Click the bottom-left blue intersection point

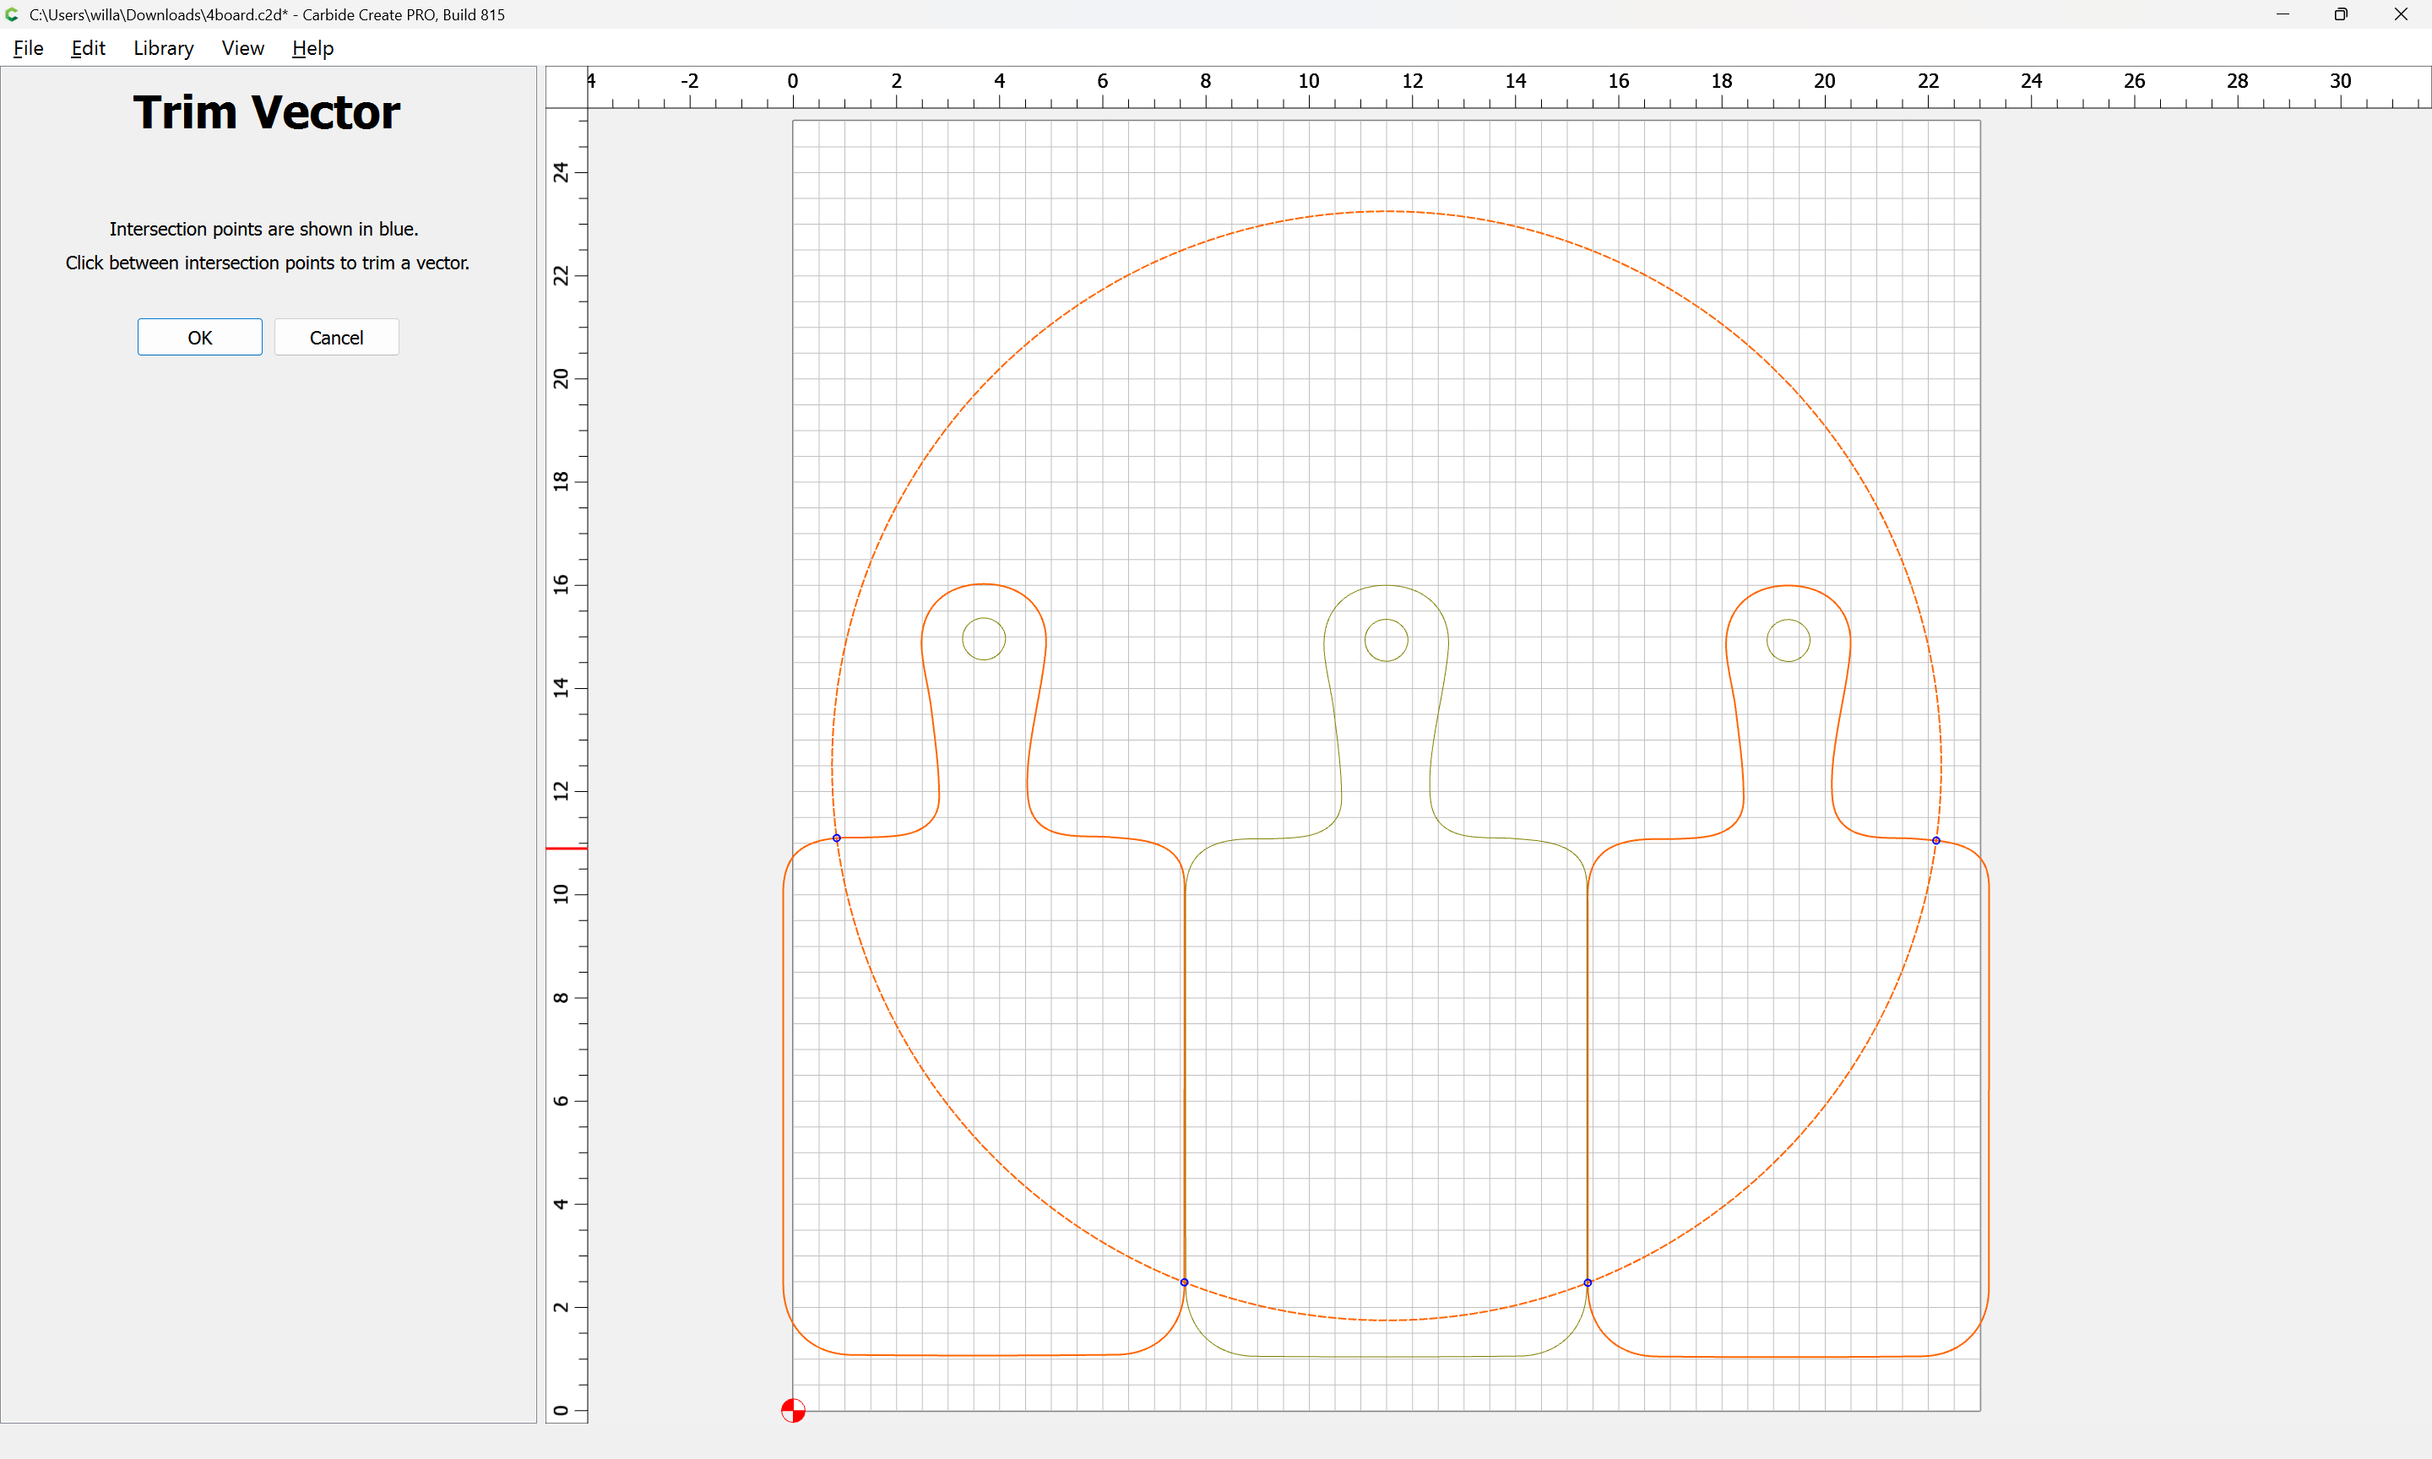pos(1185,1282)
